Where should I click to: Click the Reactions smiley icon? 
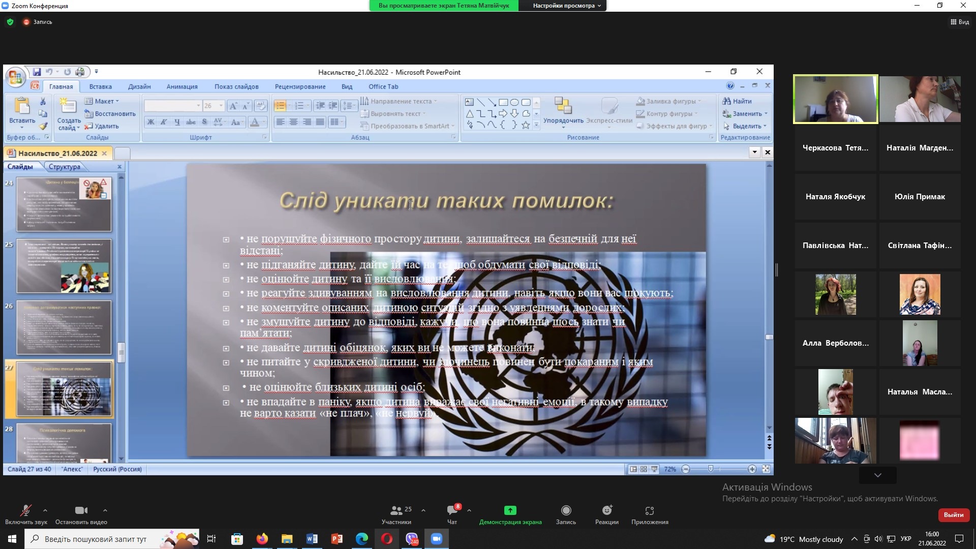click(607, 510)
